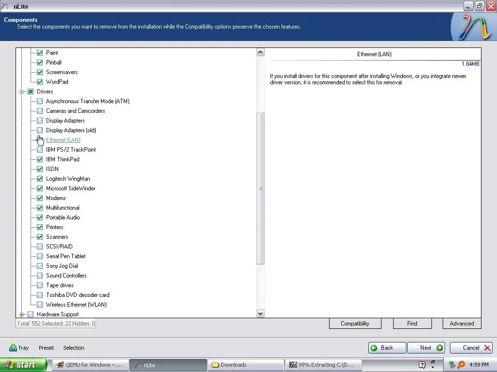The height and width of the screenshot is (372, 497).
Task: Check the Hardware Support group checkbox
Action: pos(31,314)
